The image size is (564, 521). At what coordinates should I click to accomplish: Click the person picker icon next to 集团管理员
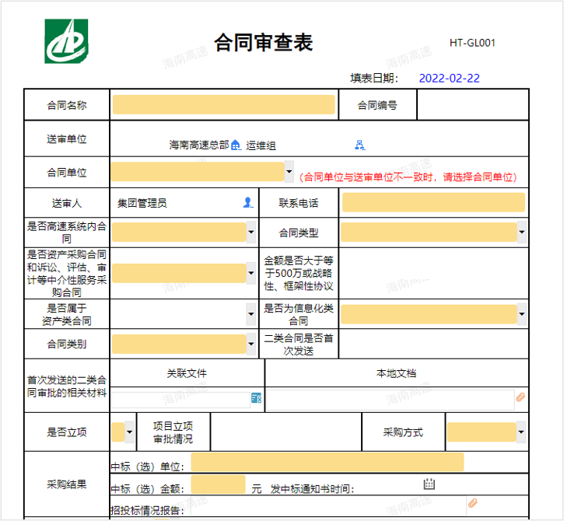click(x=248, y=203)
